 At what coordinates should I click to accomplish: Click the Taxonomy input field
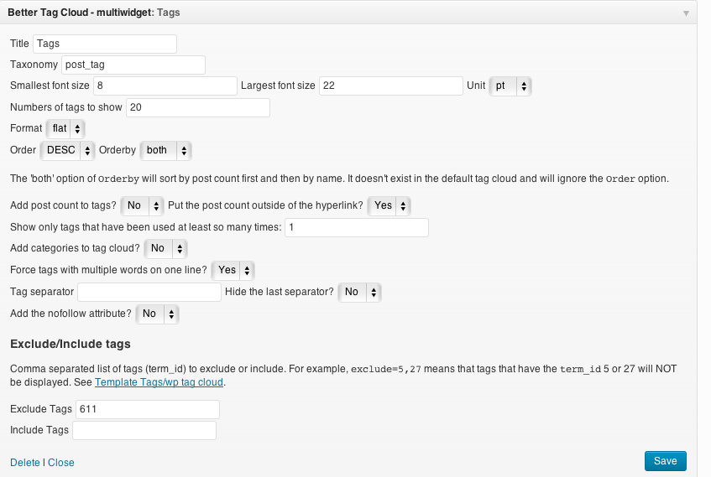pyautogui.click(x=133, y=65)
